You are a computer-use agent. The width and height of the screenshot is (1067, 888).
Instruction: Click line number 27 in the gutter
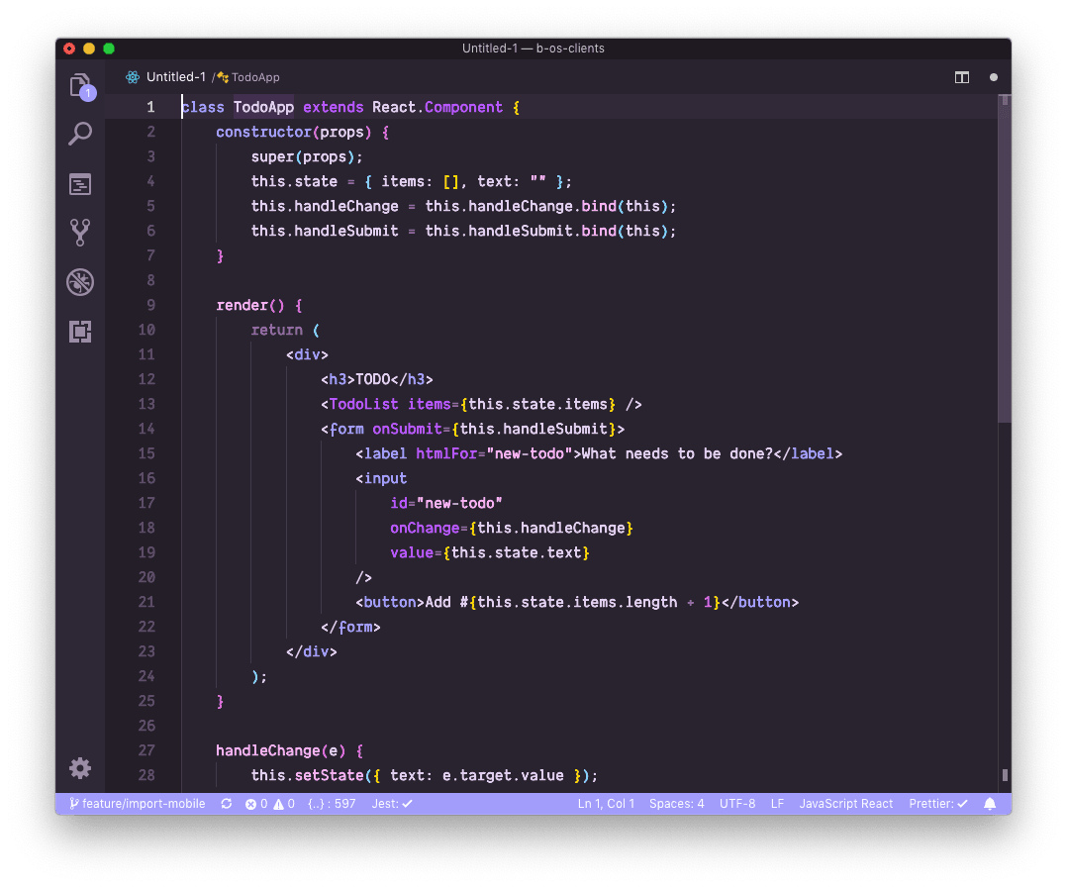(146, 750)
